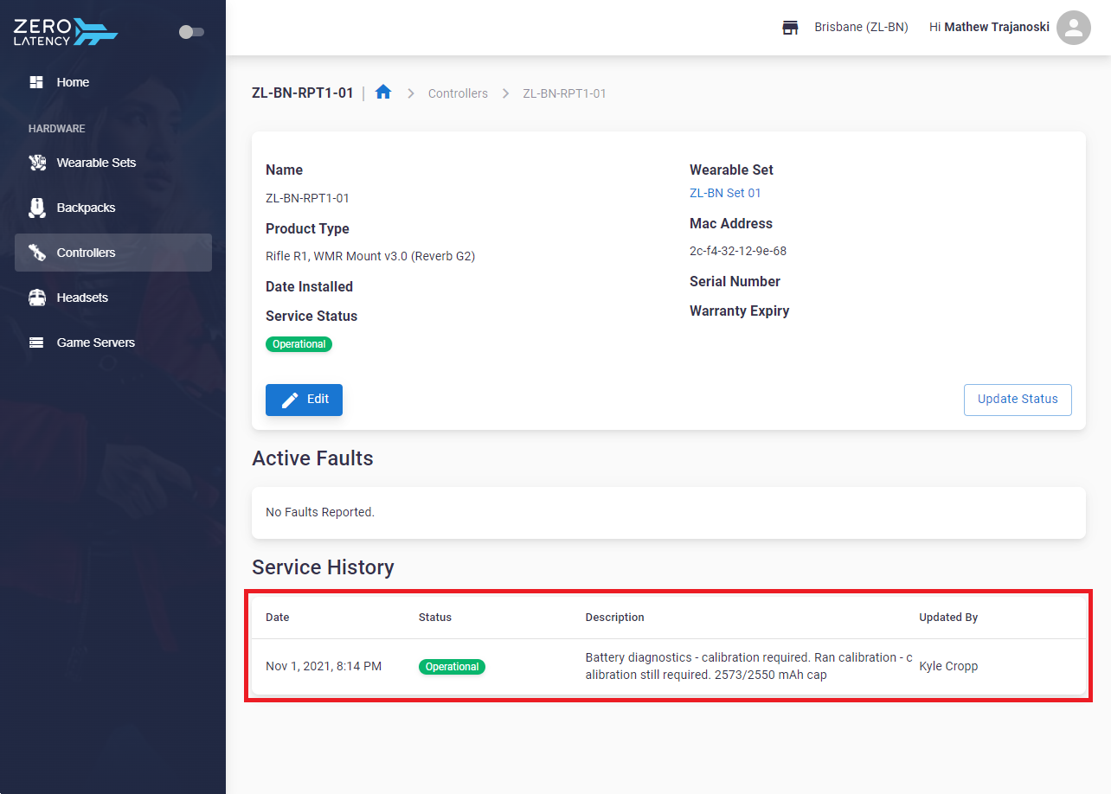Open Wearable Sets menu item
The width and height of the screenshot is (1111, 794).
pyautogui.click(x=113, y=163)
